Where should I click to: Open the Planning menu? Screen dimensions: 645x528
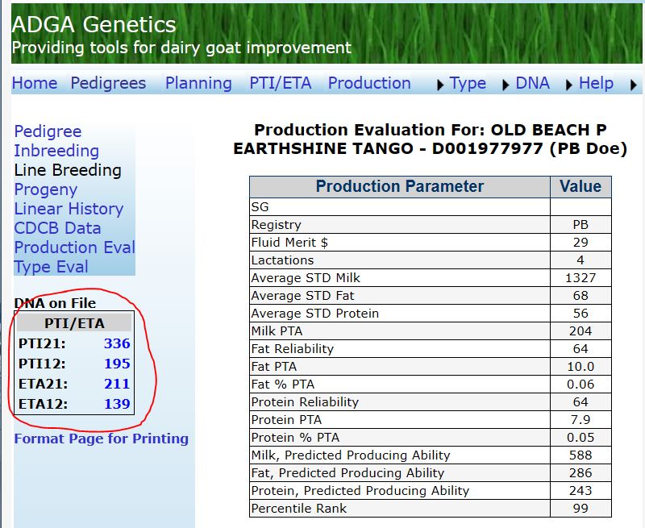[x=198, y=83]
